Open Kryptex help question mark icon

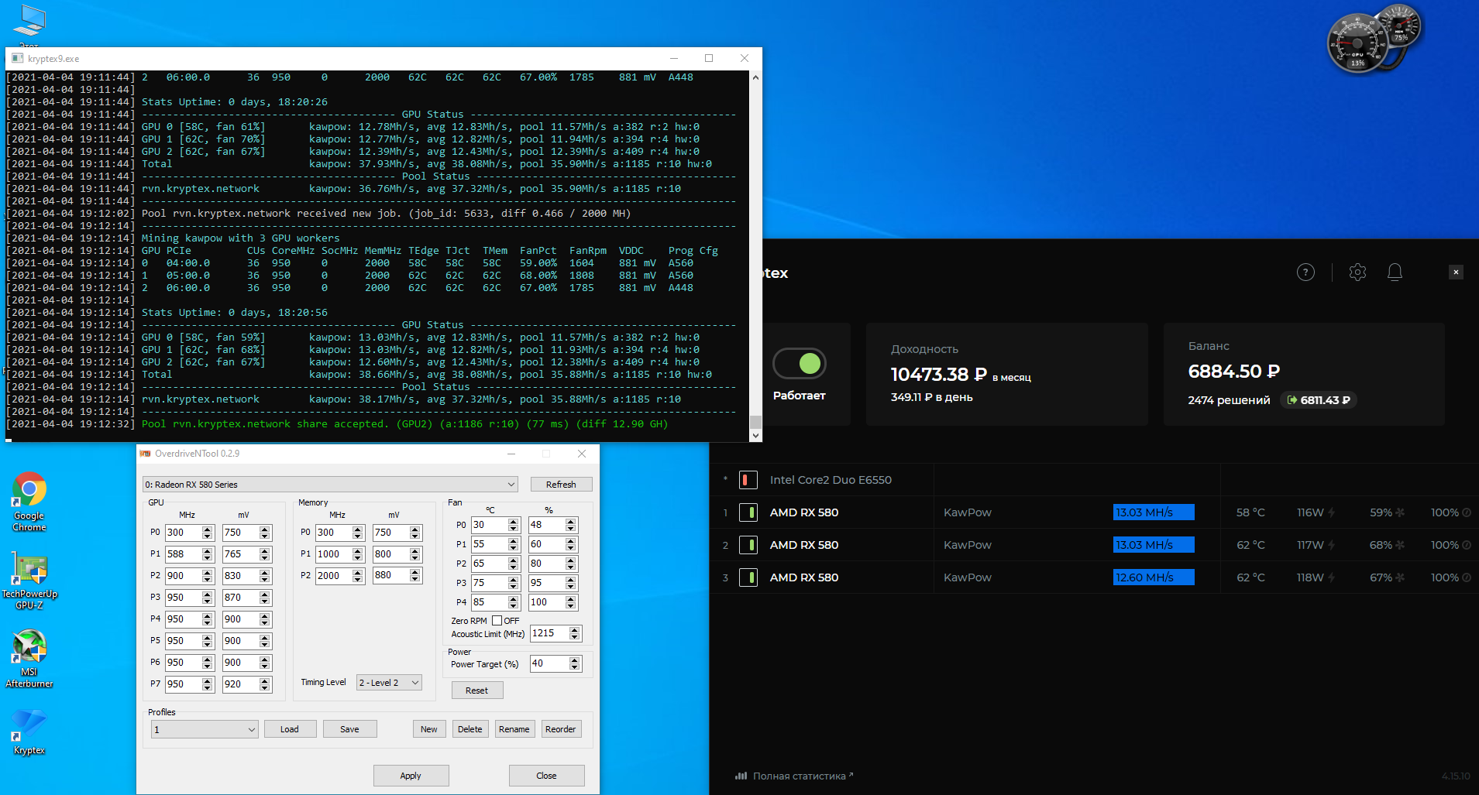coord(1305,272)
